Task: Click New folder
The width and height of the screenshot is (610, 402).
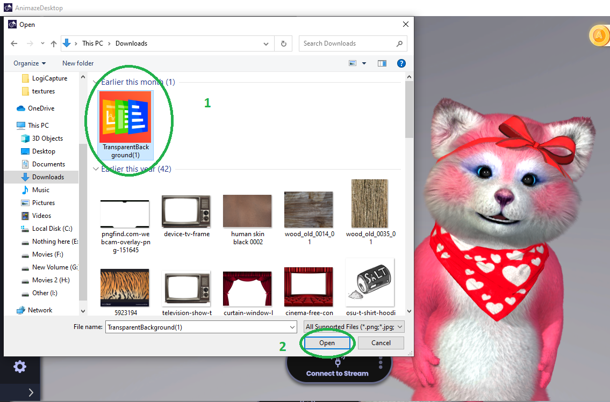Action: [x=78, y=63]
